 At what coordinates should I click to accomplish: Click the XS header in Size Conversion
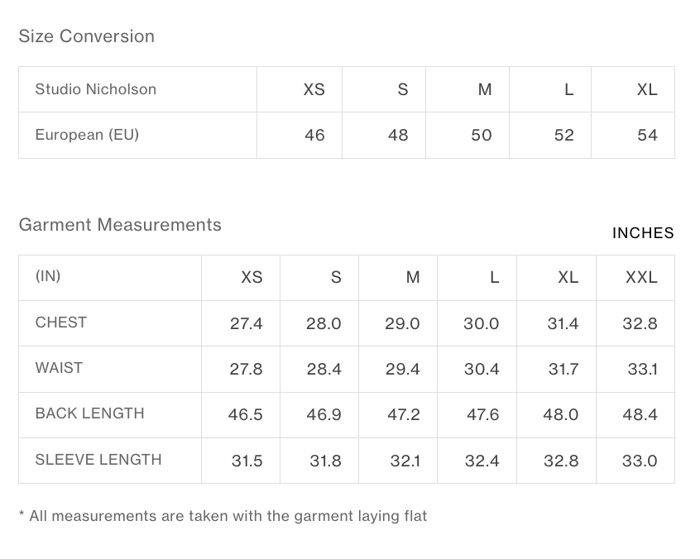point(314,89)
